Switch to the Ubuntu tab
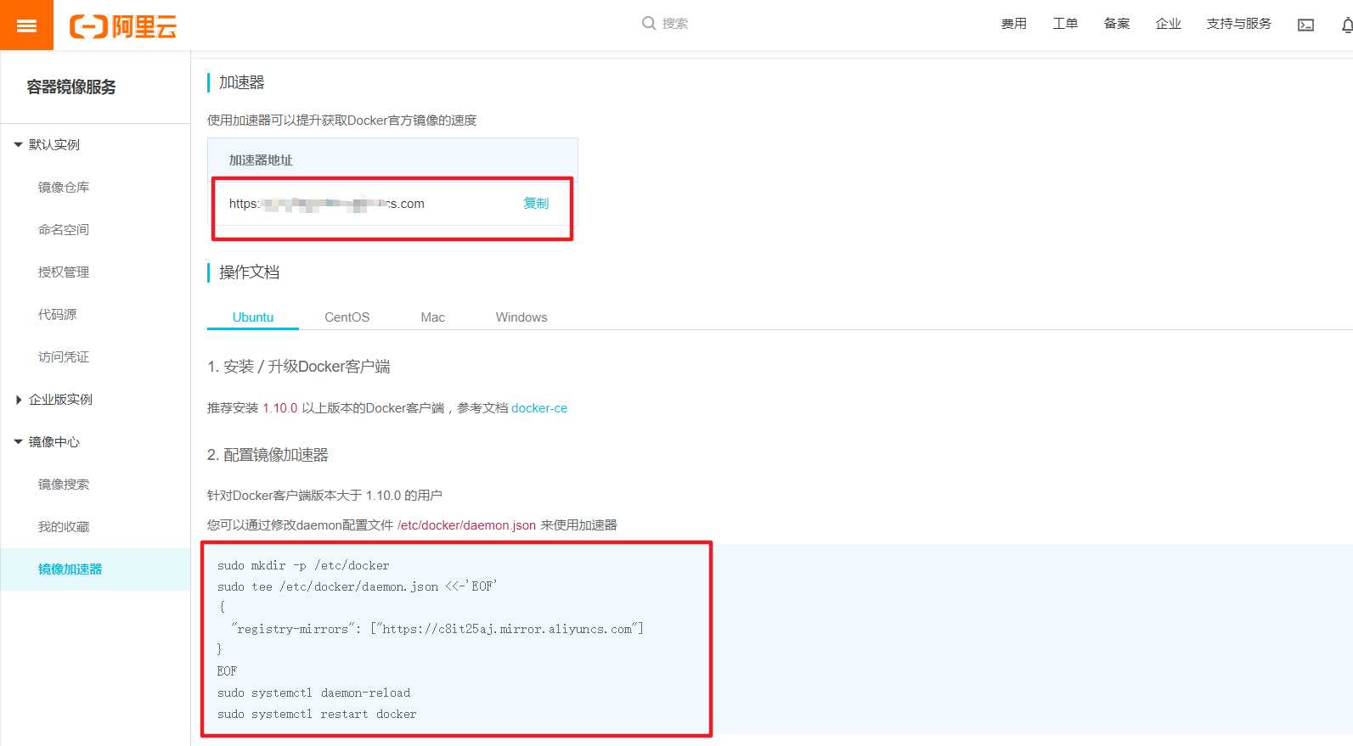 click(253, 317)
